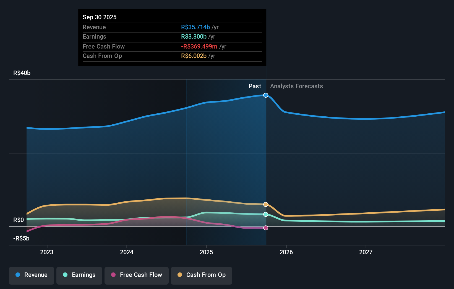
Task: Toggle the Revenue series visibility
Action: [x=31, y=275]
